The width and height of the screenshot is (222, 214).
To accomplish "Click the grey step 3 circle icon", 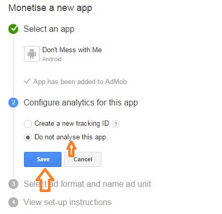I will (x=13, y=184).
